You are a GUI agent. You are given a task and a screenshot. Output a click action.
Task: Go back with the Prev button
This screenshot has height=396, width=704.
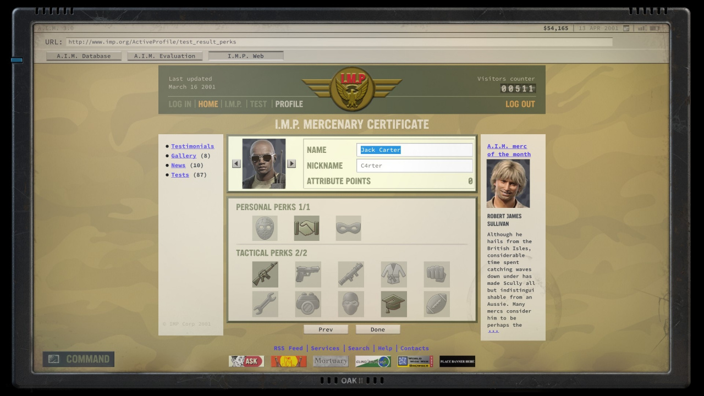point(326,329)
